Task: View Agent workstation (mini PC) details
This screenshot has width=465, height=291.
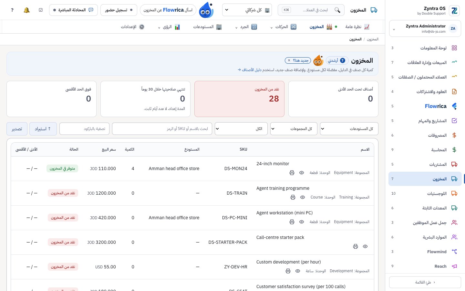Action: click(302, 222)
